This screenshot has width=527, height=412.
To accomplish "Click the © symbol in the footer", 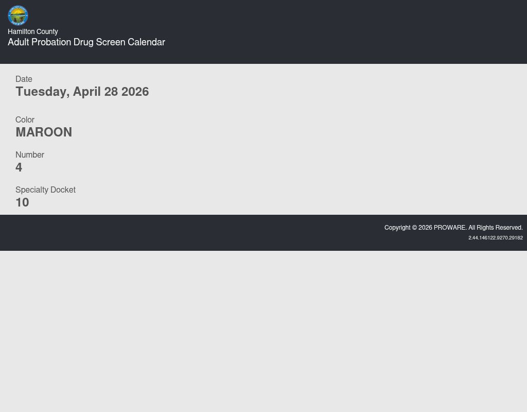I will (415, 228).
